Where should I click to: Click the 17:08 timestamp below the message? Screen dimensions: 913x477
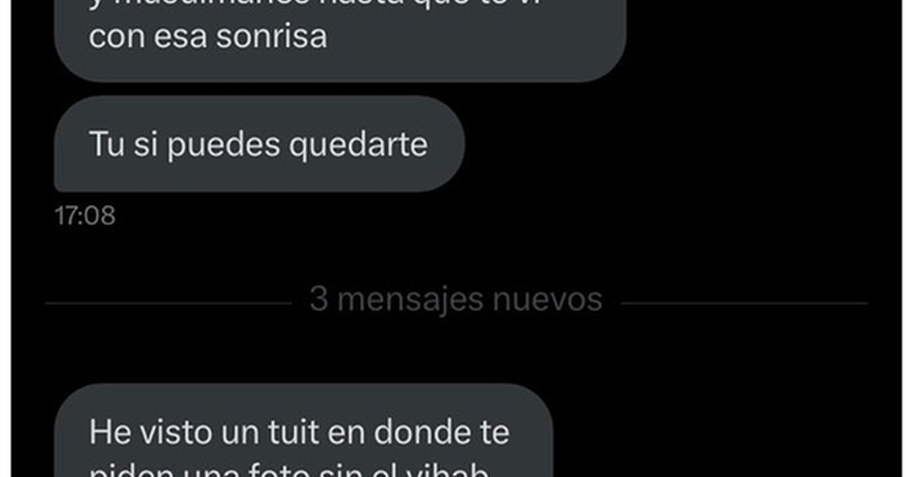pyautogui.click(x=85, y=216)
